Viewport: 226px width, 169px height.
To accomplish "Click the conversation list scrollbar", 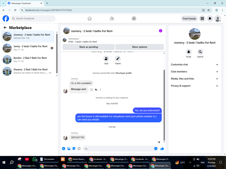I will pyautogui.click(x=57, y=53).
